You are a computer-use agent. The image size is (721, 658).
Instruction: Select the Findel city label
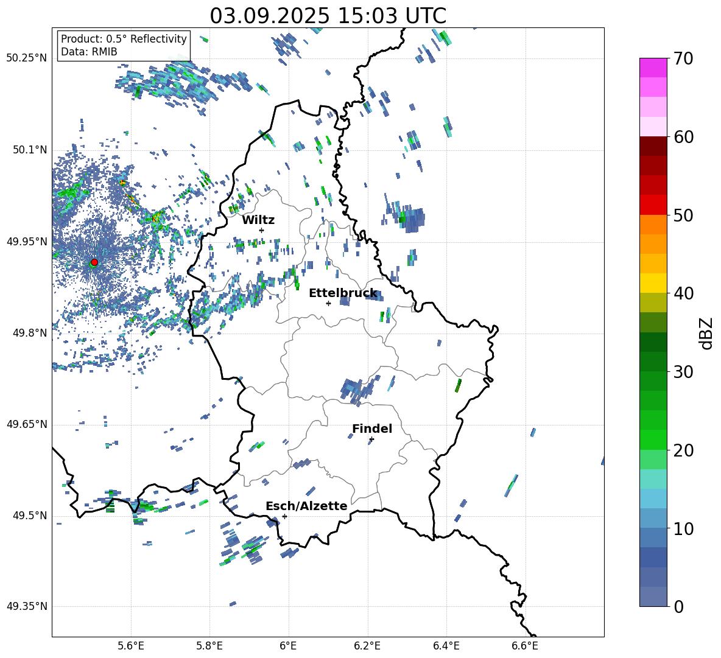coord(372,429)
